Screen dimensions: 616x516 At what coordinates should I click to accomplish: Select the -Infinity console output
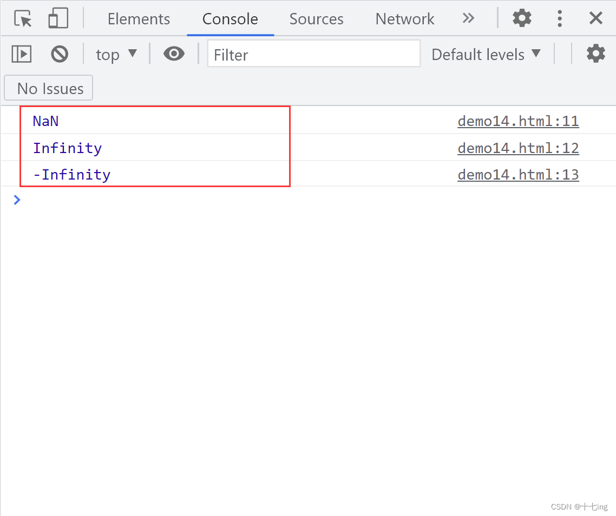coord(71,175)
